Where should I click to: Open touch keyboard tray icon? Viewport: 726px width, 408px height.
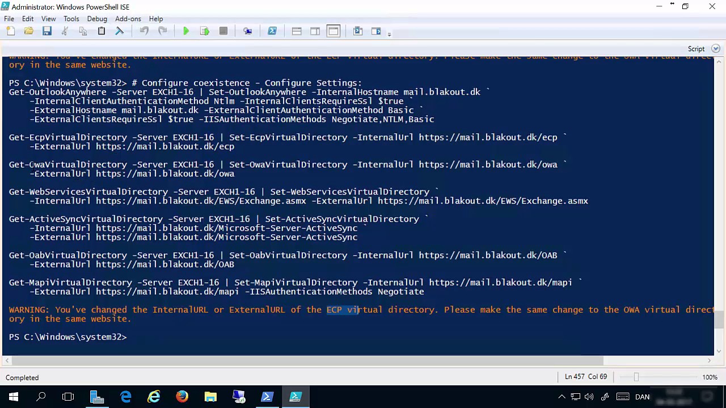click(623, 397)
